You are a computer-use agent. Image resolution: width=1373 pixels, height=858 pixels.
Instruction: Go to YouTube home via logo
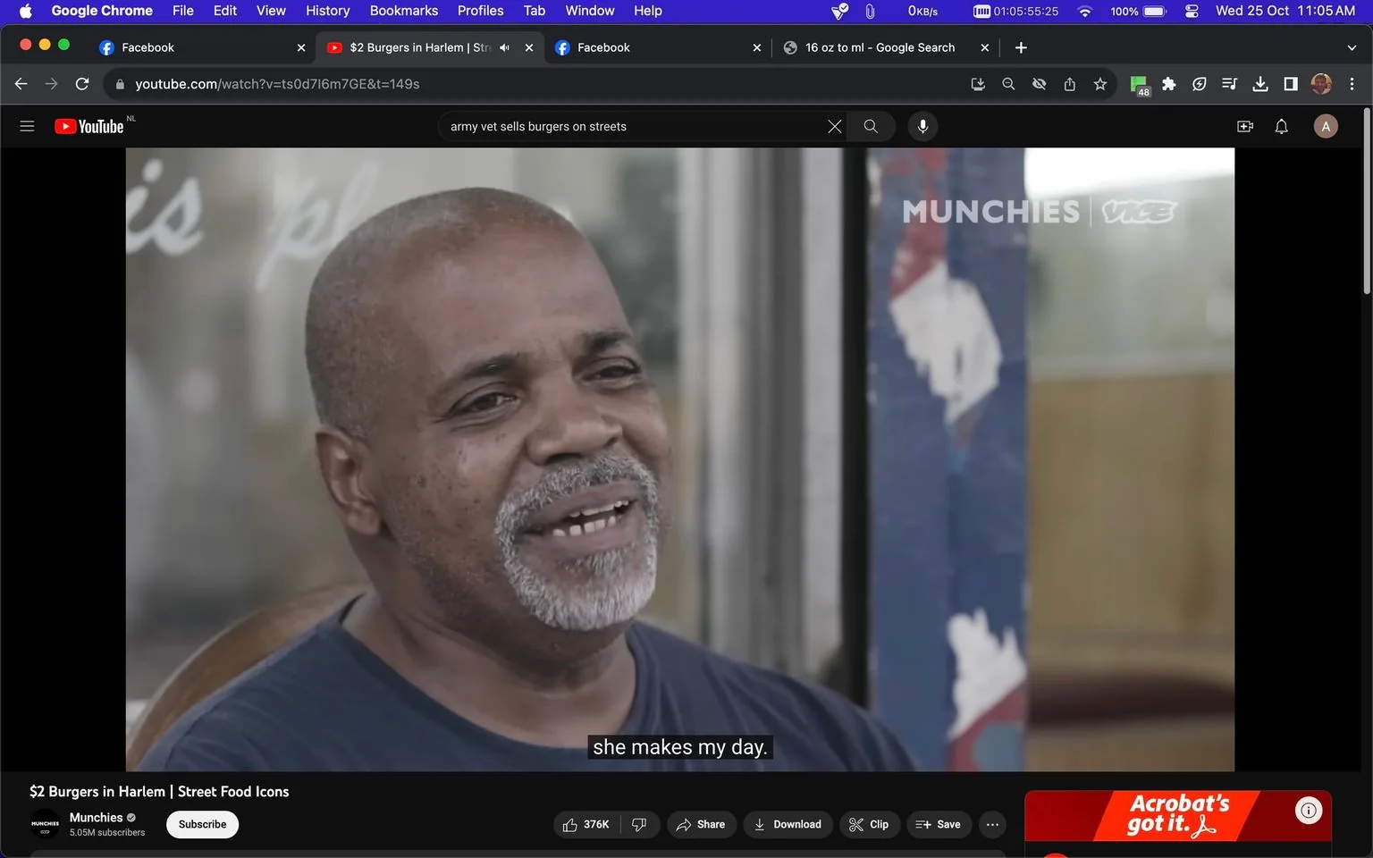pyautogui.click(x=89, y=127)
